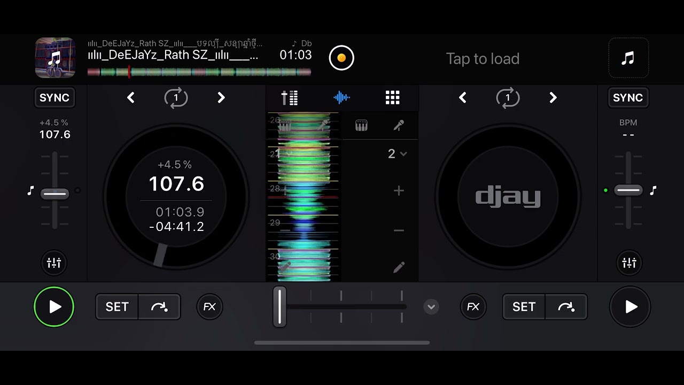Open the microphone option on right side

pyautogui.click(x=399, y=126)
